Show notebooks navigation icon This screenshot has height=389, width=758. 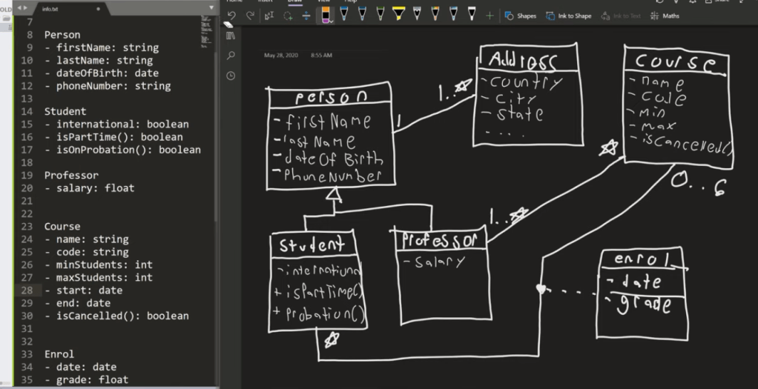231,36
